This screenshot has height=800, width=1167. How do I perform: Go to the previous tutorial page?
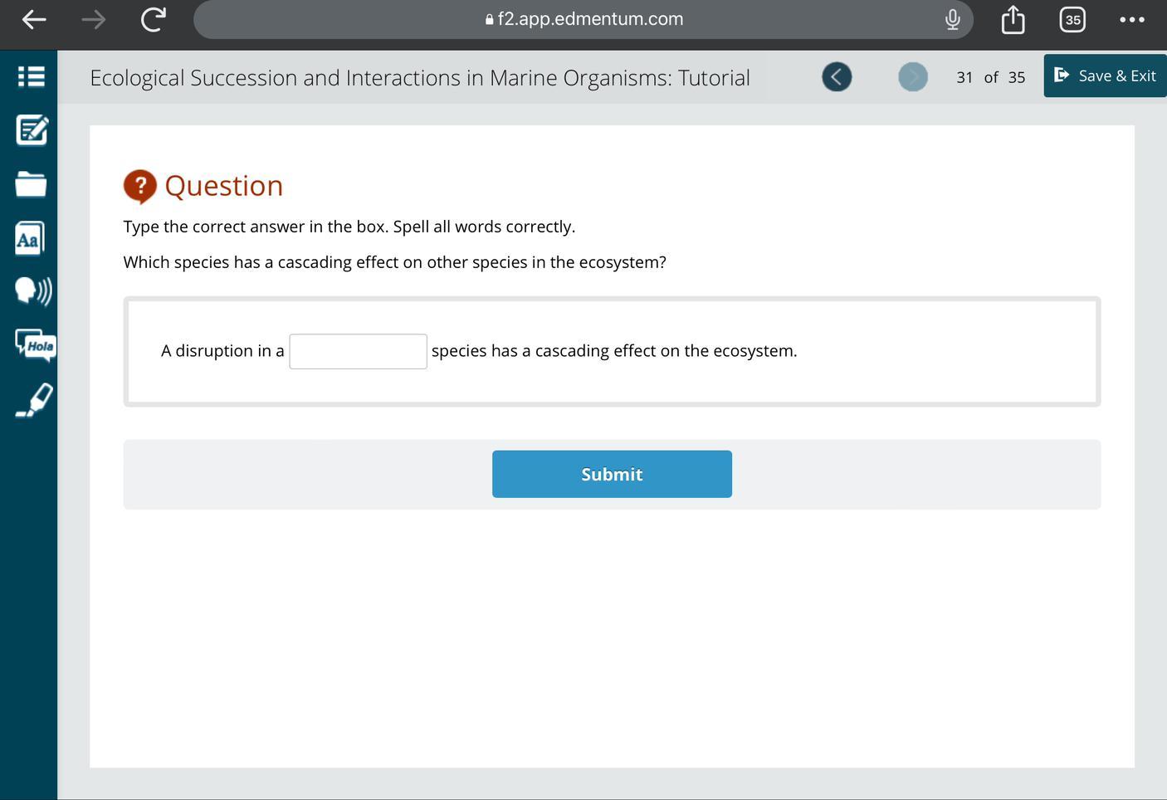pyautogui.click(x=837, y=77)
